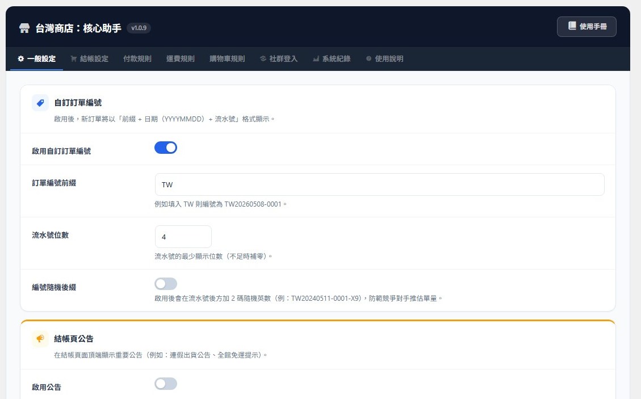The height and width of the screenshot is (399, 641).
Task: Click the megaphone icon of 結帳頁公告
Action: tap(40, 338)
